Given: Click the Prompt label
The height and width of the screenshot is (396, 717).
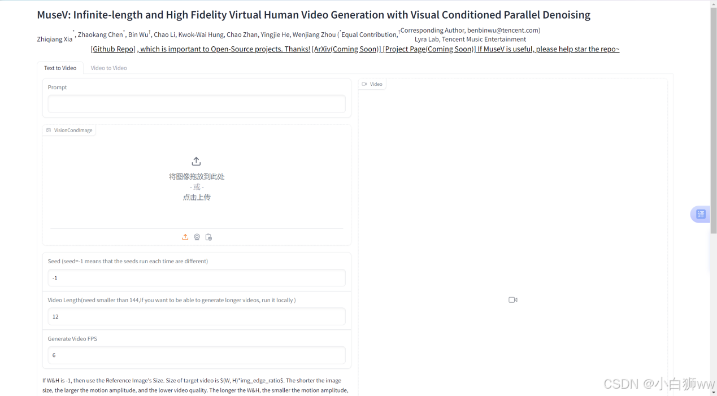Looking at the screenshot, I should pyautogui.click(x=57, y=88).
